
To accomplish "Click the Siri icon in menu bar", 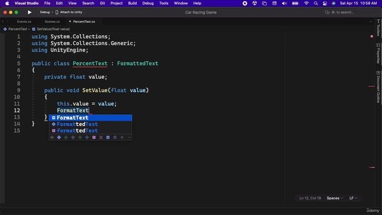I will [334, 4].
